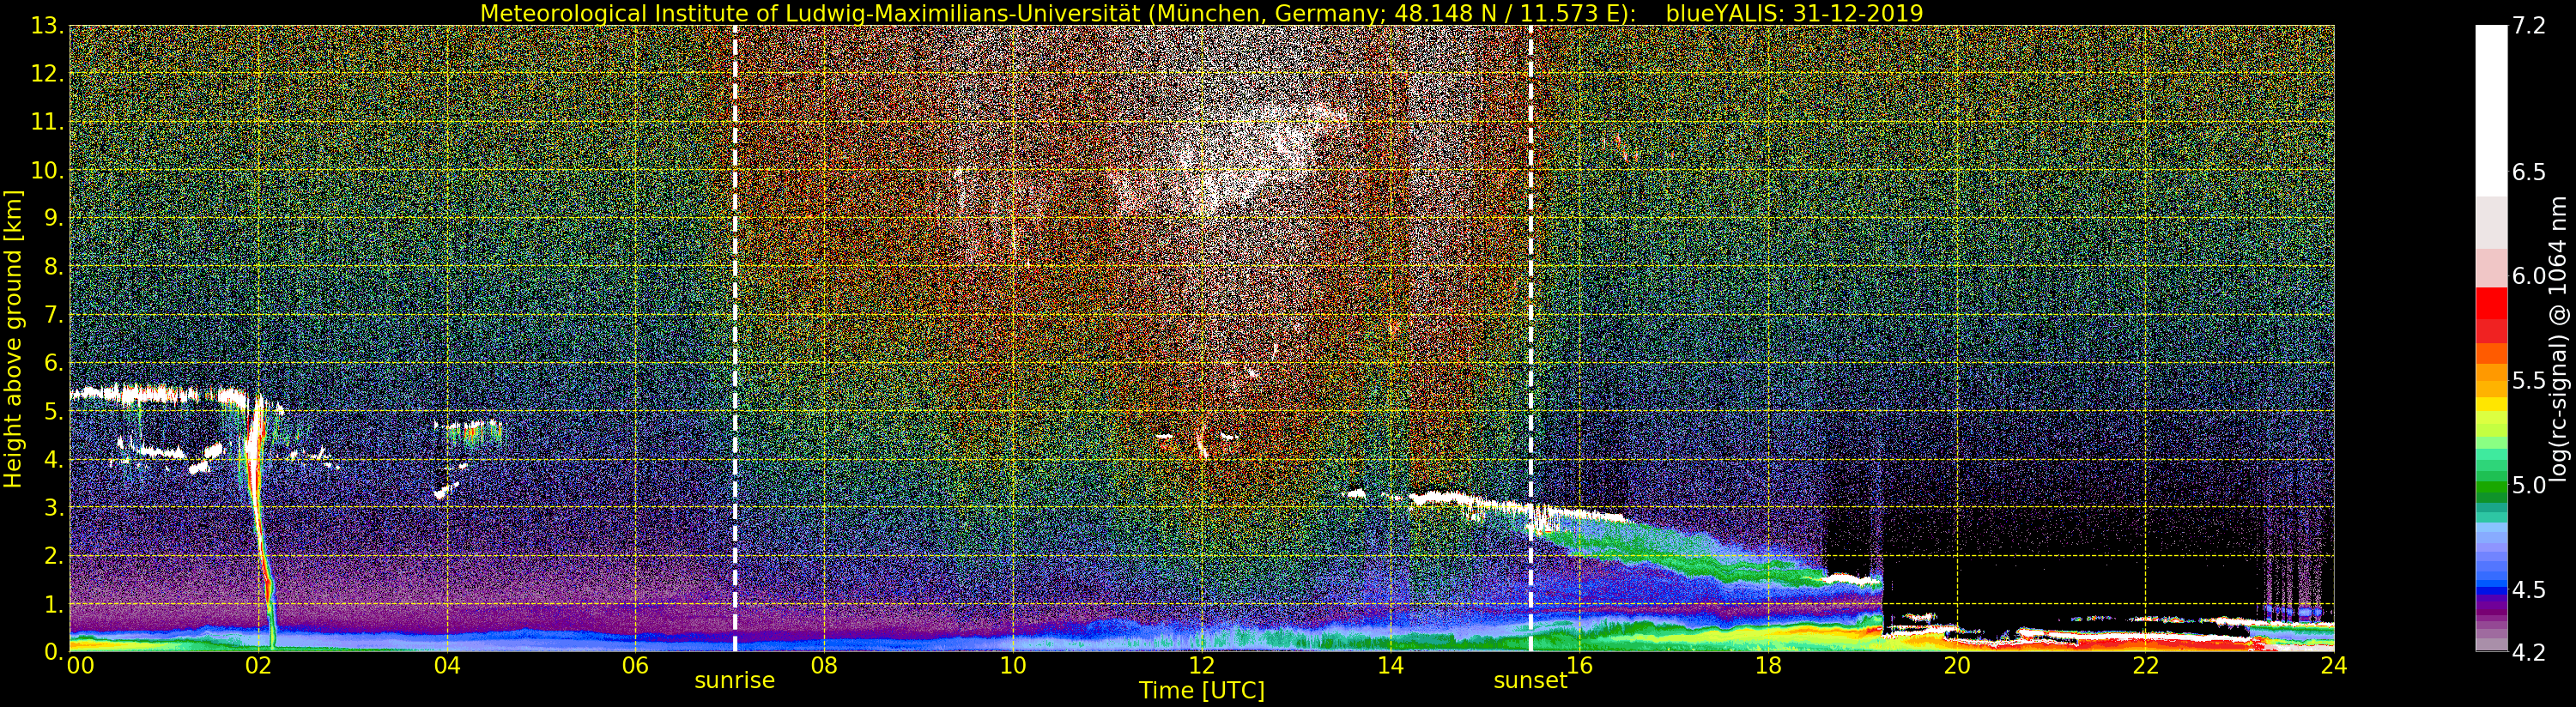Click the 'sunrise' label below the time axis
This screenshot has width=2576, height=707.
[735, 680]
